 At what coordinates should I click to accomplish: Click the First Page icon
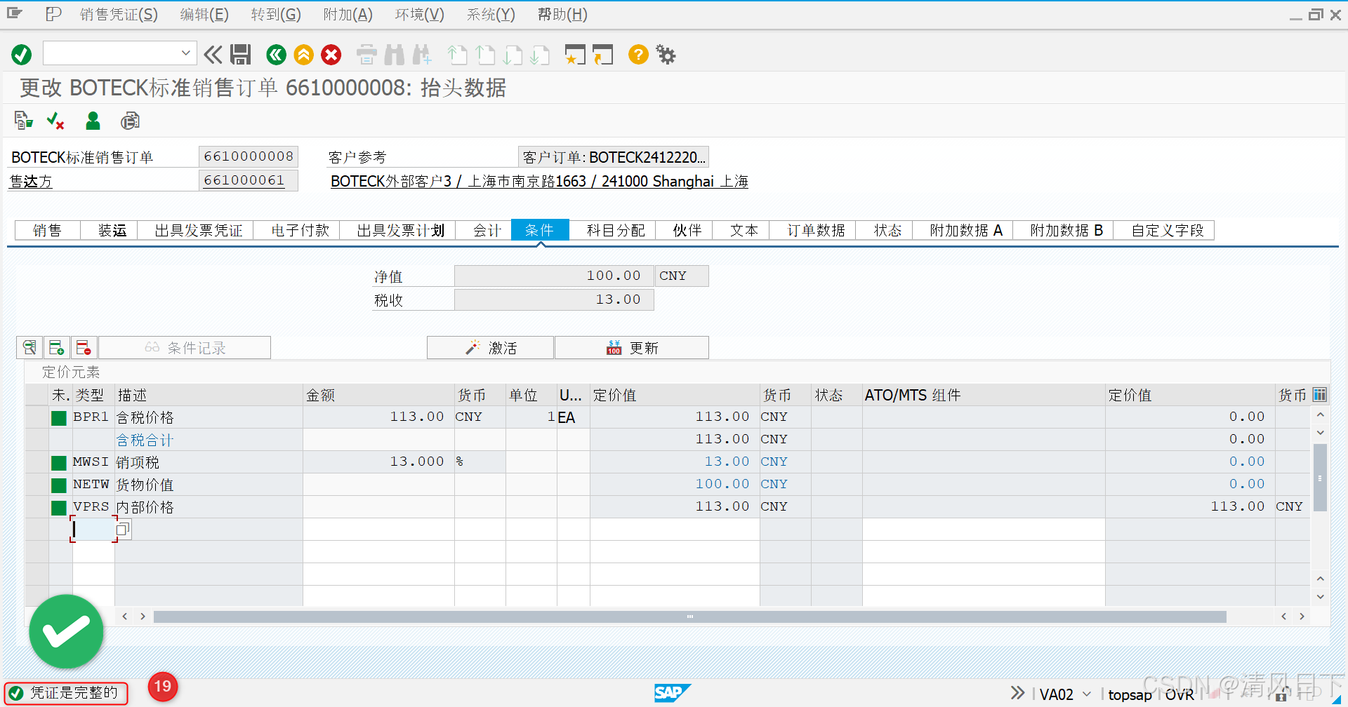coord(458,55)
